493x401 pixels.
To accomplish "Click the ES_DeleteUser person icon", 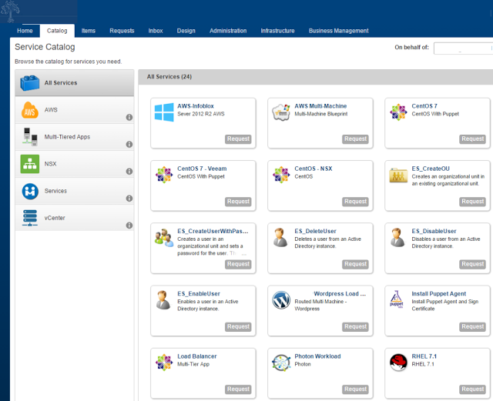I will [x=280, y=237].
